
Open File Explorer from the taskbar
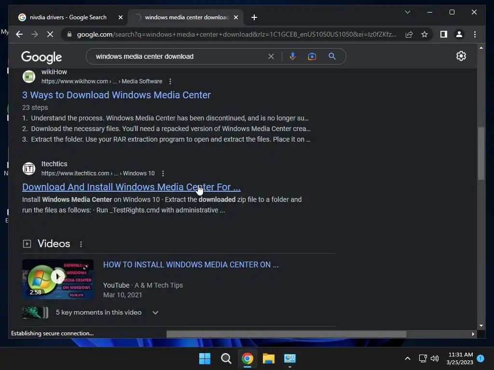269,358
